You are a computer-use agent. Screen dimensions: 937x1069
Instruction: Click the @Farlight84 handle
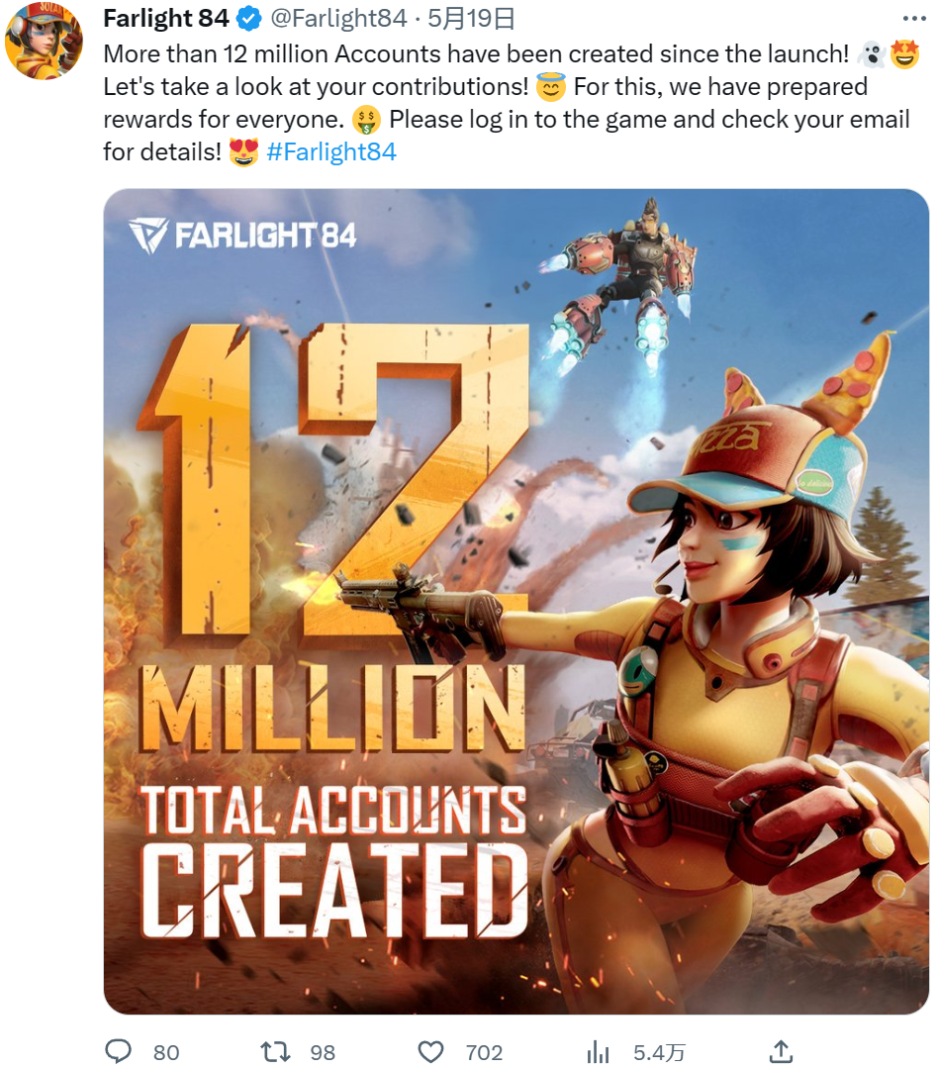click(x=338, y=19)
